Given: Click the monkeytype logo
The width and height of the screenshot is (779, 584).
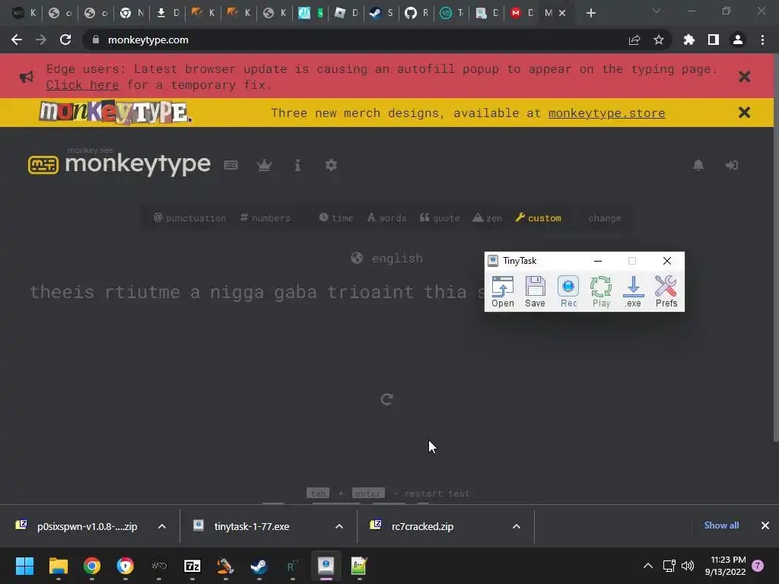Looking at the screenshot, I should click(119, 163).
